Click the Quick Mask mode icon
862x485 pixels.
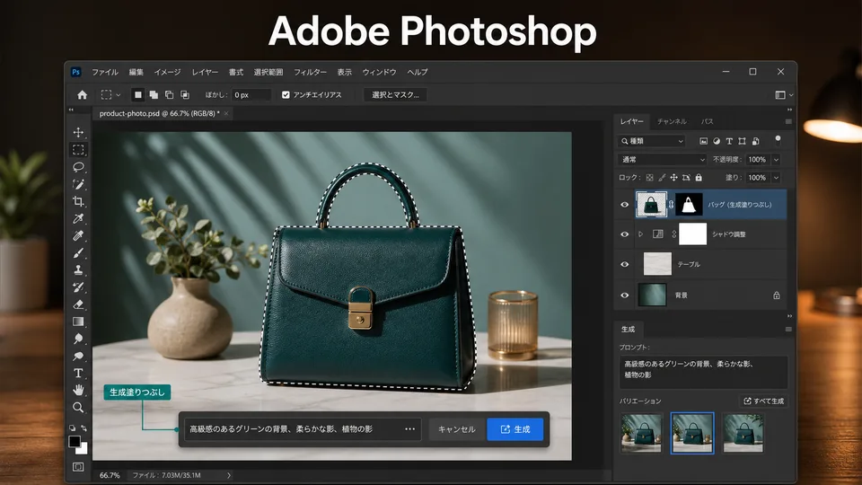[x=78, y=467]
